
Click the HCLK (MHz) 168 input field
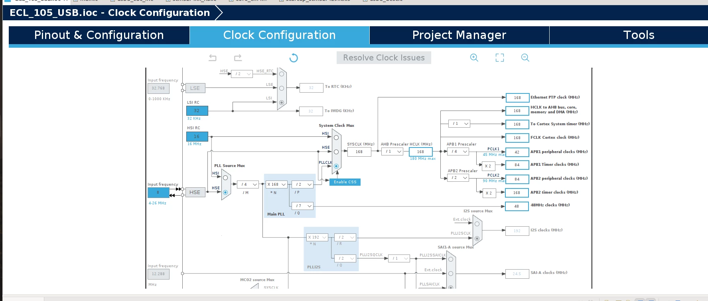click(x=421, y=151)
